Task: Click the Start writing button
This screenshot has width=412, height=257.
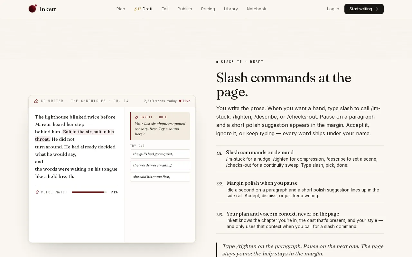Action: [364, 9]
